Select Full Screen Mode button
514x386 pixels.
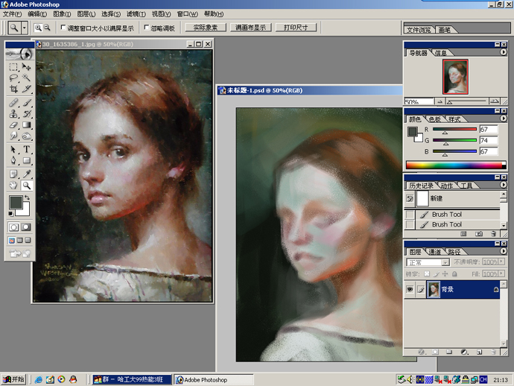(28, 241)
